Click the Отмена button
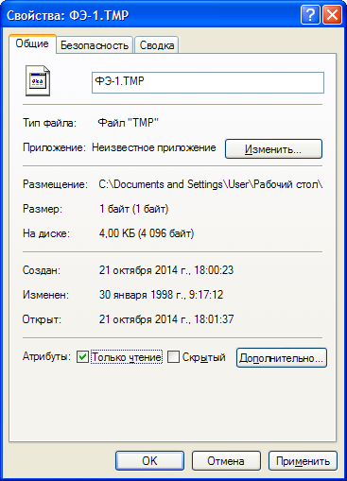The image size is (347, 481). click(226, 461)
